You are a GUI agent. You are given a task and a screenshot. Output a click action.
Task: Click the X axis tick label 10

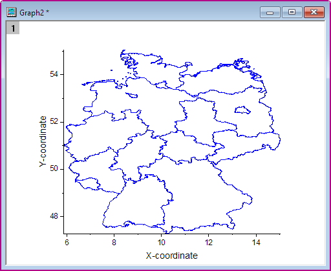click(161, 243)
